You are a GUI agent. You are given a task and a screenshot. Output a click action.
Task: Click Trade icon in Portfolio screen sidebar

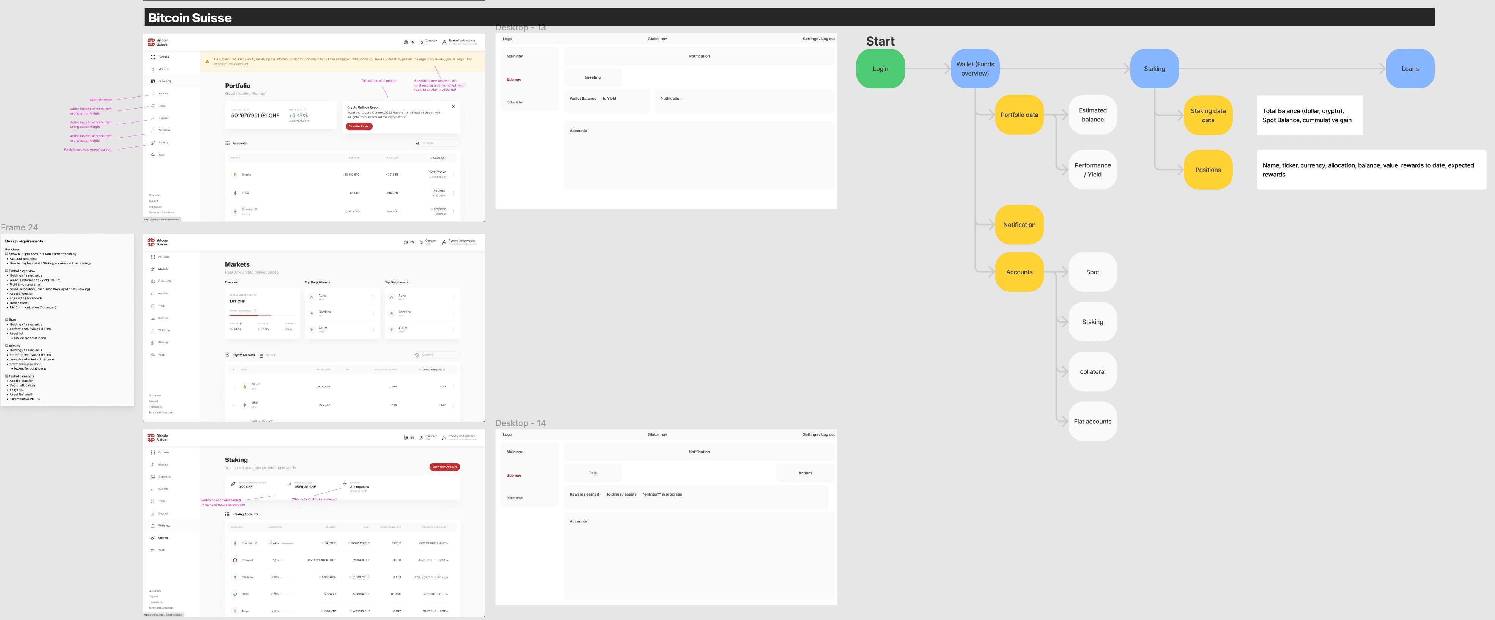point(153,105)
